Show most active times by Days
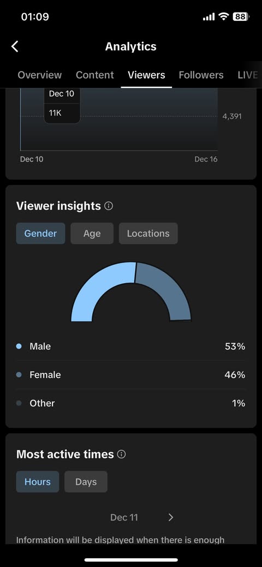This screenshot has height=567, width=262. [86, 482]
